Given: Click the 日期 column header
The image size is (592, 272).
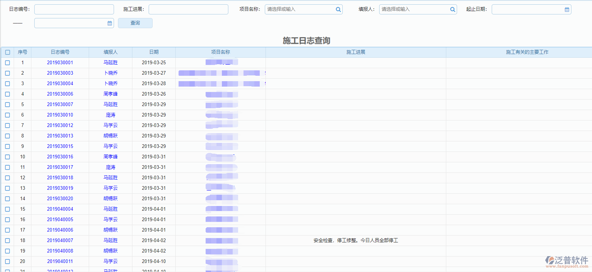Looking at the screenshot, I should tap(154, 52).
